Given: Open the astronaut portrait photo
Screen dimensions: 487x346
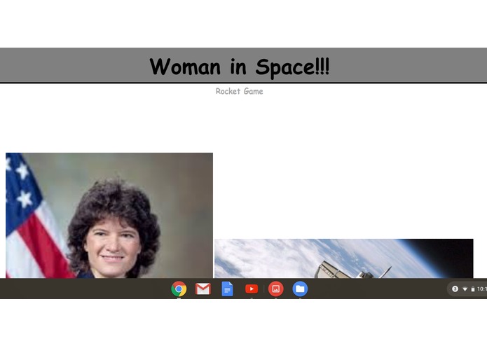Looking at the screenshot, I should coord(109,215).
